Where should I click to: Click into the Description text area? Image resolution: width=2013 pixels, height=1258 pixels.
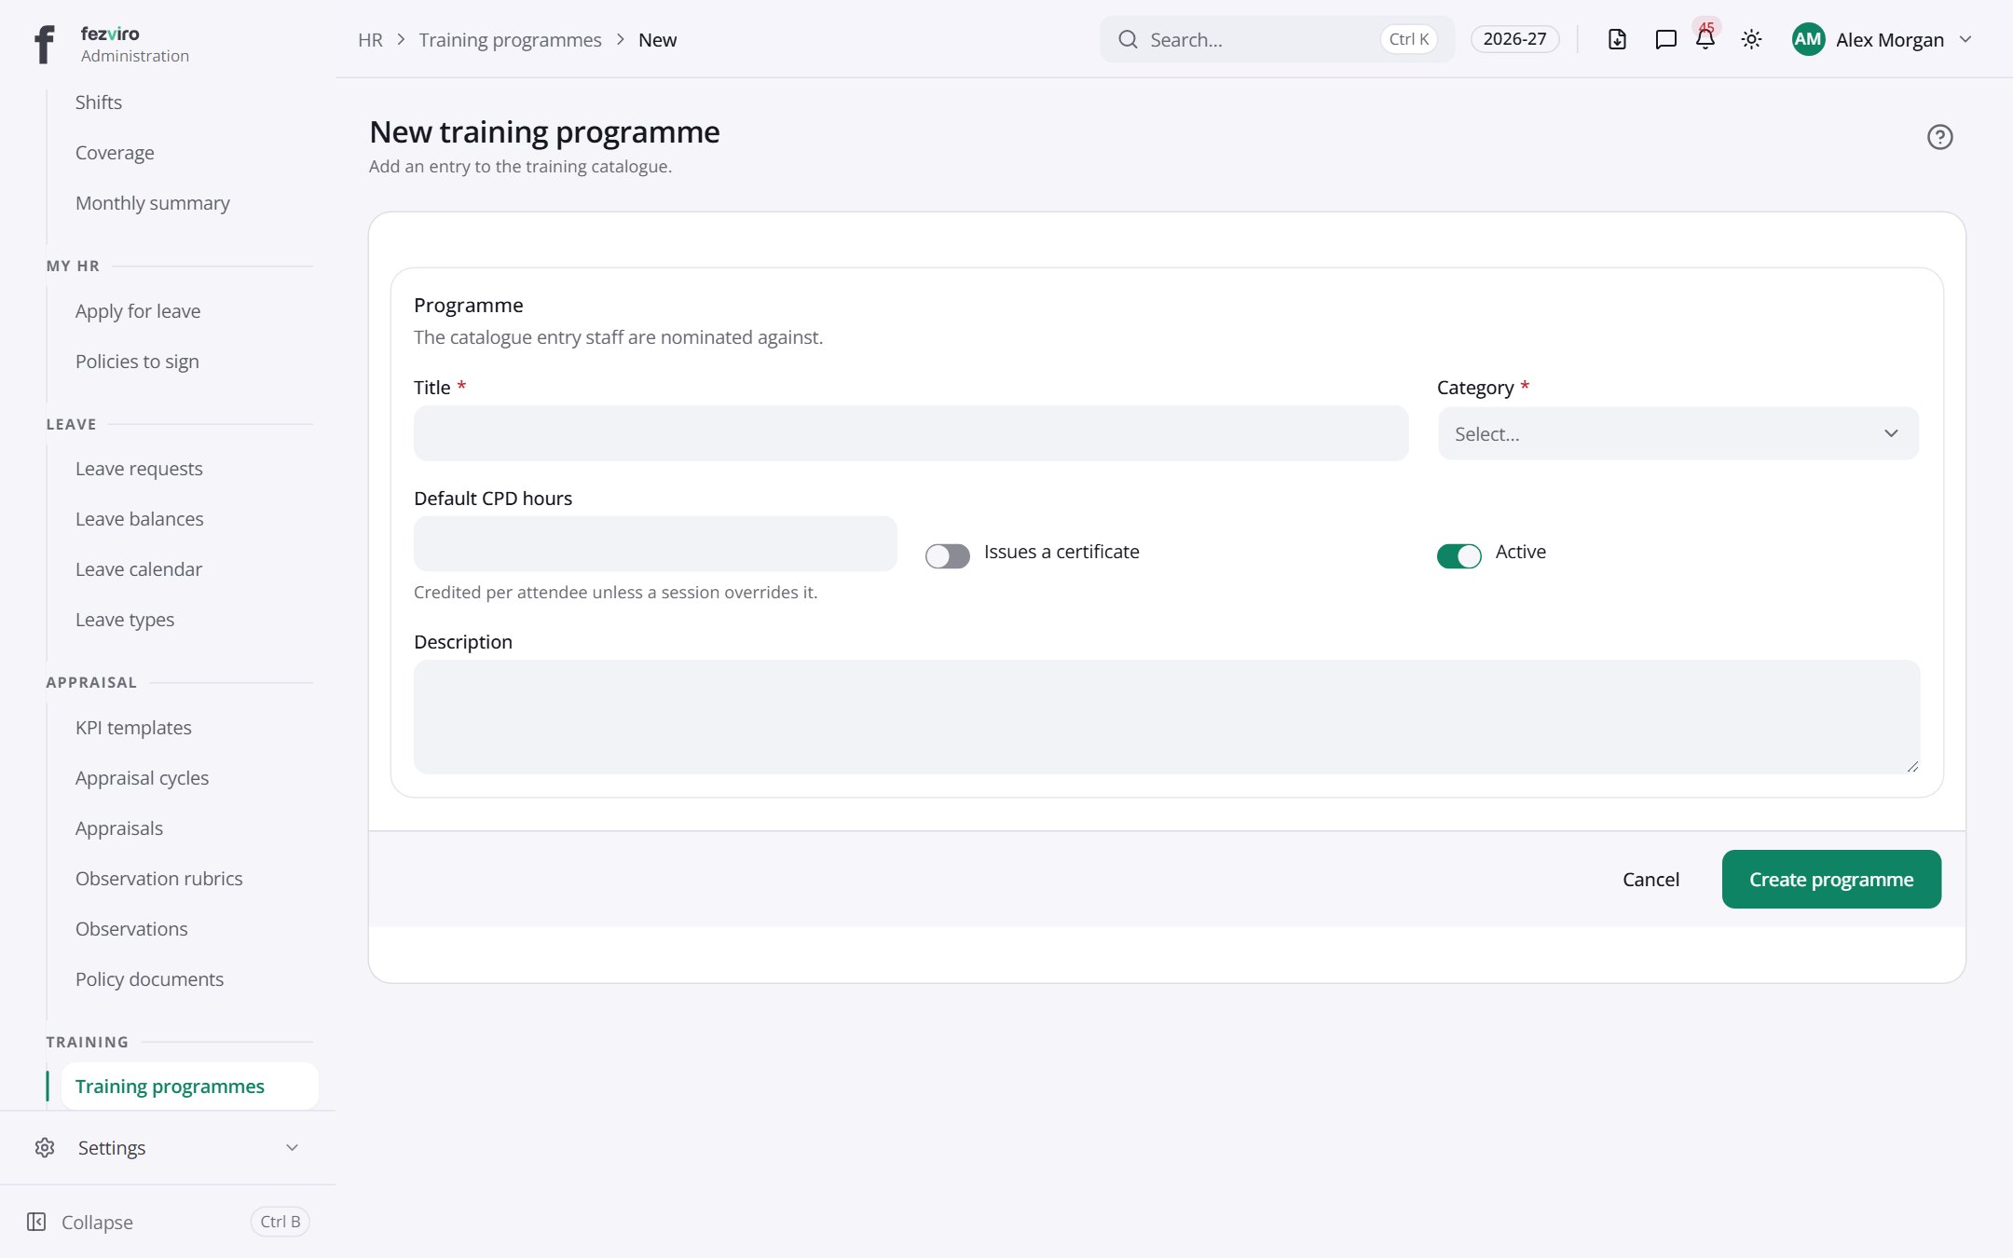[x=1167, y=717]
